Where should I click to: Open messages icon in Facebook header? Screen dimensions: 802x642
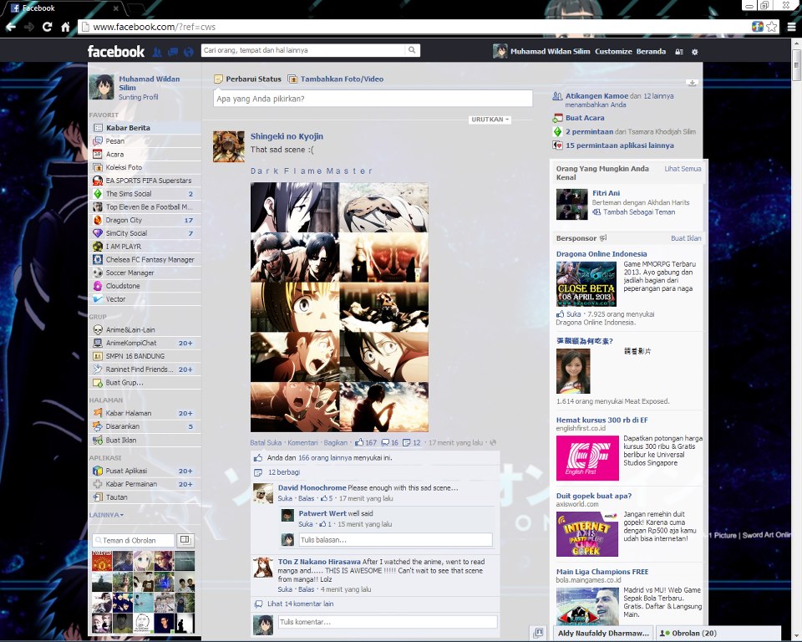coord(173,52)
